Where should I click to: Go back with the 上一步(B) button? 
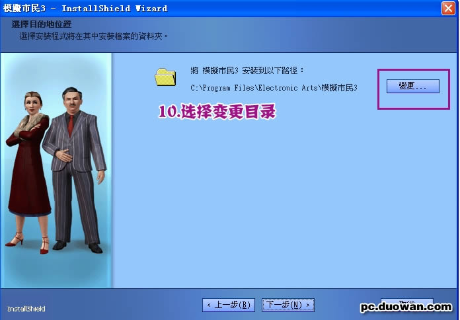click(229, 305)
